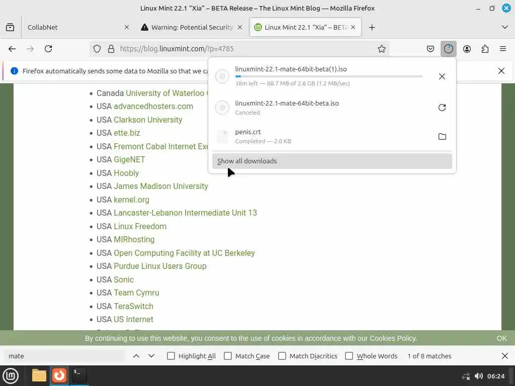Open the Sonic mirror link
Image resolution: width=515 pixels, height=386 pixels.
click(124, 279)
